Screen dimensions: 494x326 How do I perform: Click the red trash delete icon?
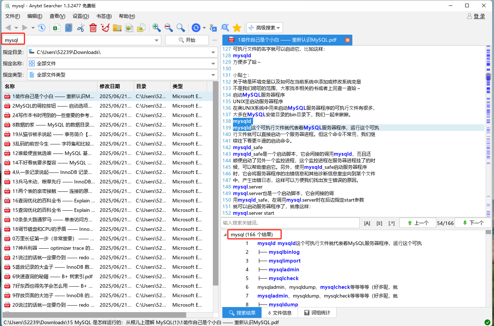(x=93, y=28)
